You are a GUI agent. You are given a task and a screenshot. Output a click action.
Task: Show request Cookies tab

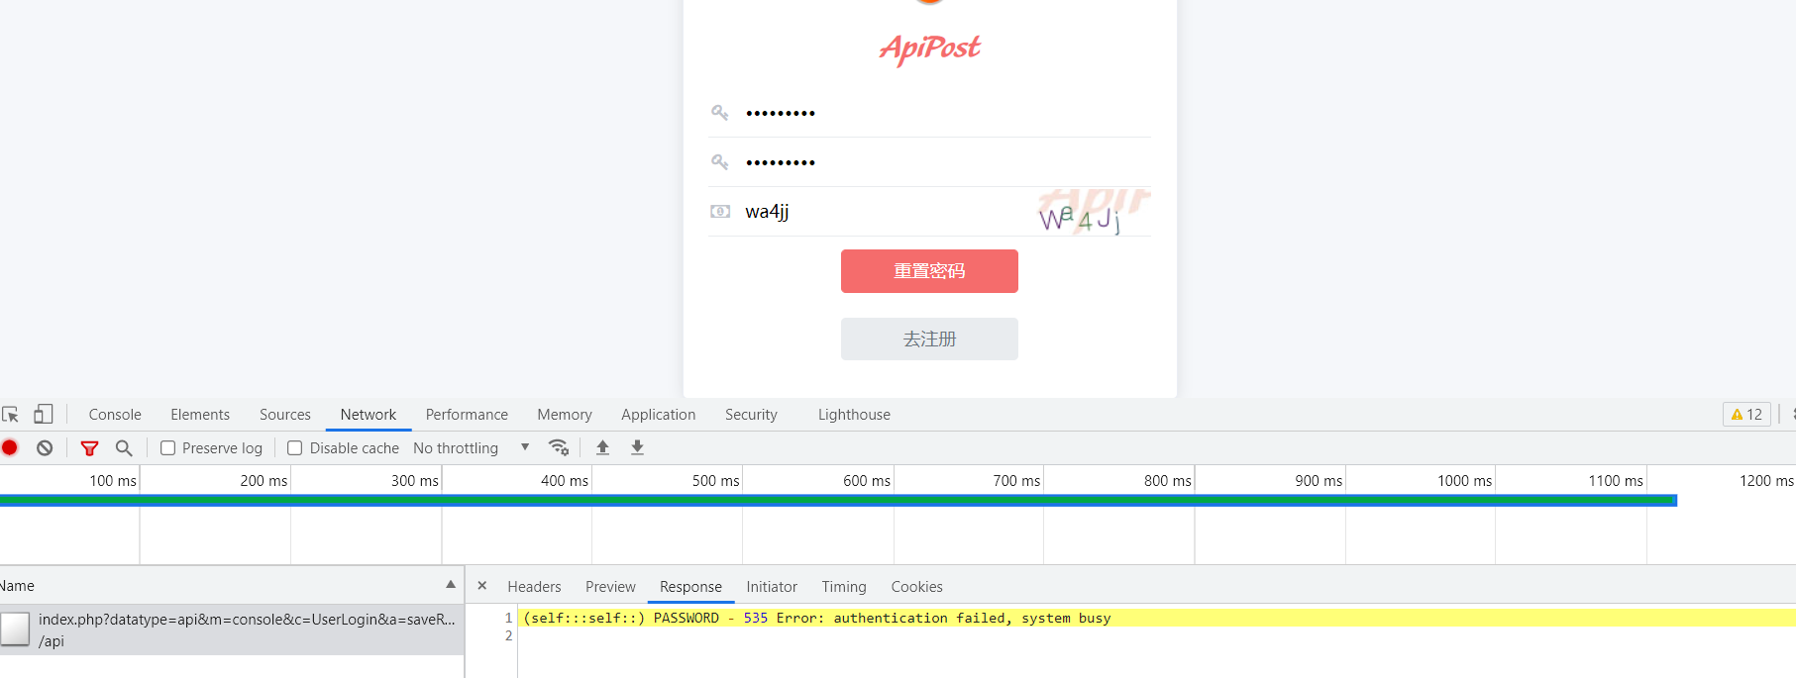[916, 587]
